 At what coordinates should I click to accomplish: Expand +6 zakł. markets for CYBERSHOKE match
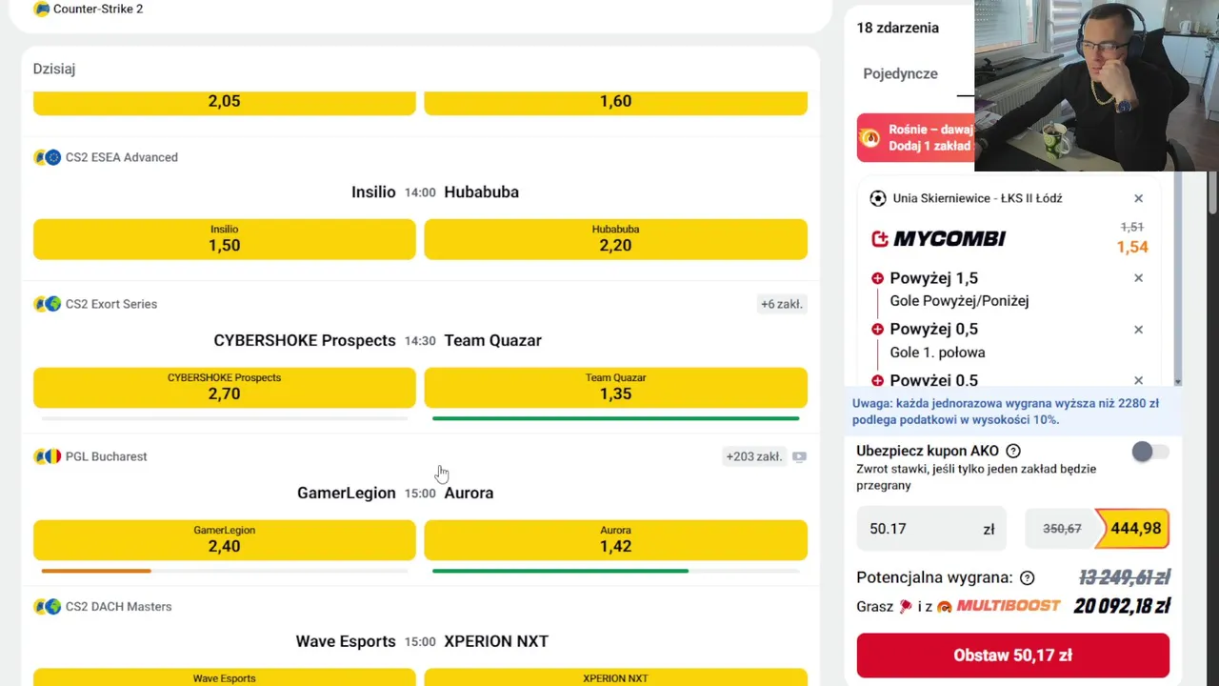click(x=781, y=304)
